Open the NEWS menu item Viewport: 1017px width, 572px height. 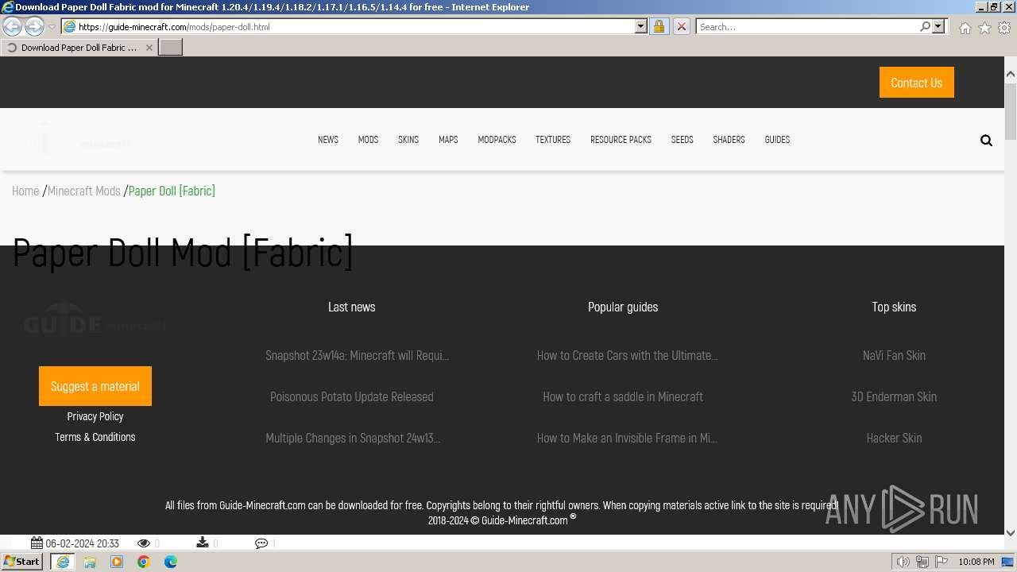(x=328, y=140)
